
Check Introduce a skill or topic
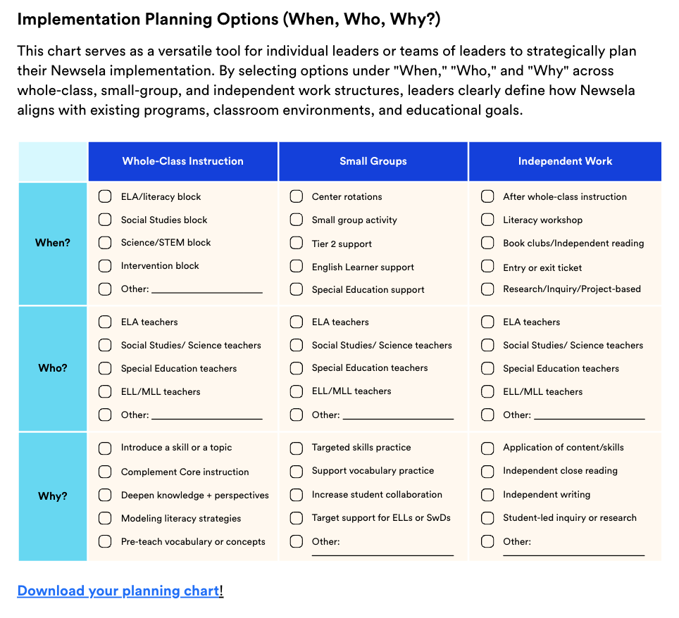105,448
